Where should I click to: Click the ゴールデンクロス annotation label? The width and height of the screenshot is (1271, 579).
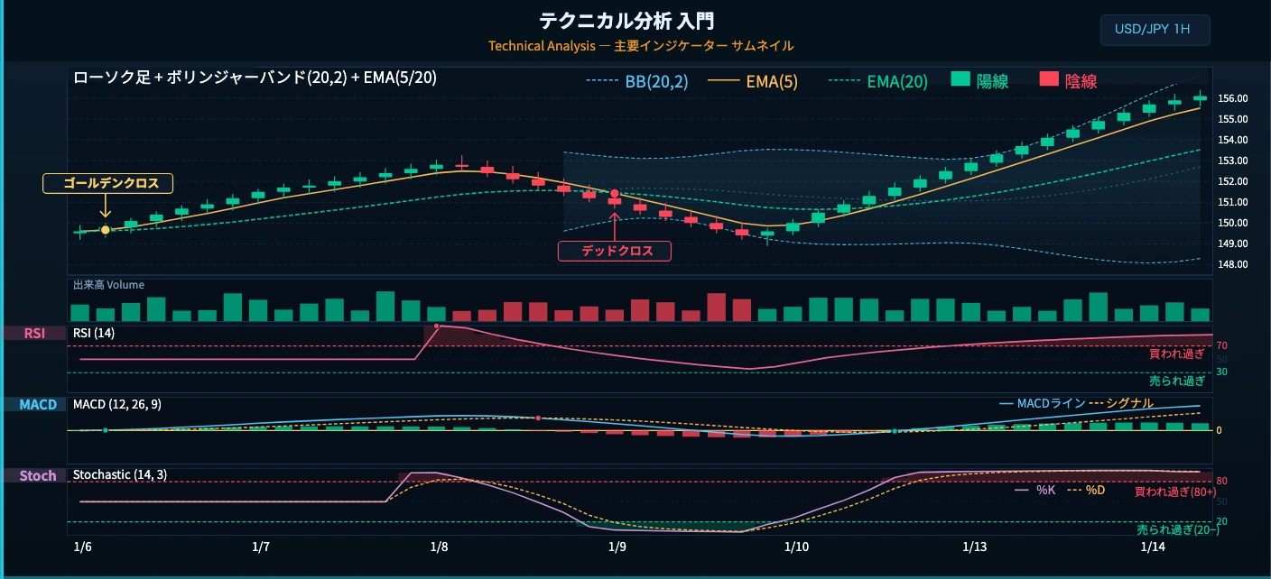[107, 184]
